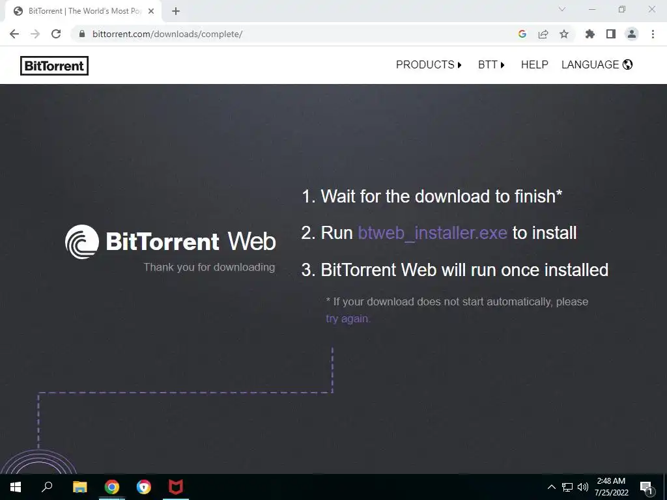Close the browser window
Viewport: 667px width, 500px height.
click(651, 9)
